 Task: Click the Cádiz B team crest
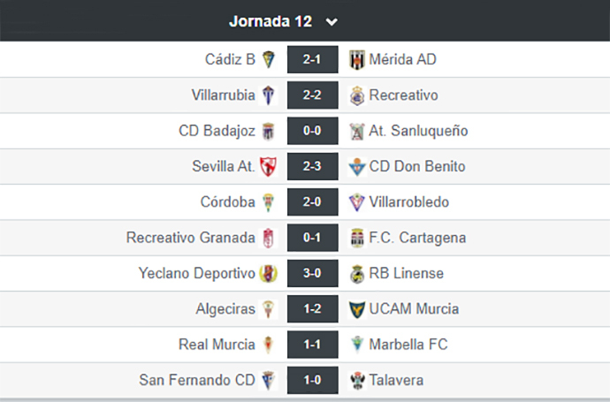coord(269,59)
